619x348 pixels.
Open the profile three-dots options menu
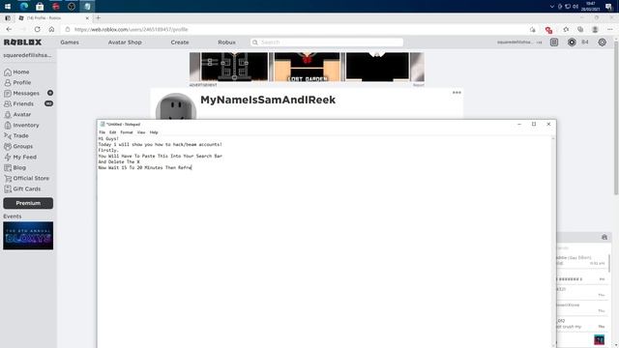(x=457, y=93)
